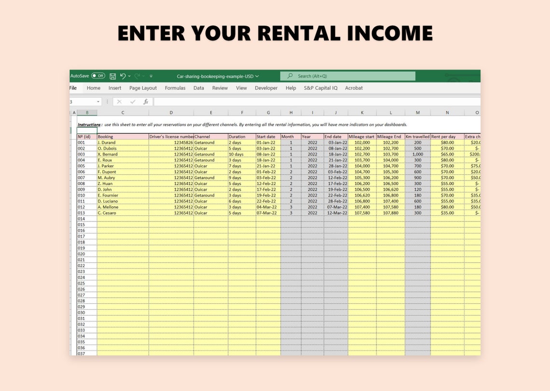This screenshot has width=550, height=391.
Task: Select column K header Mileage start
Action: (x=362, y=112)
